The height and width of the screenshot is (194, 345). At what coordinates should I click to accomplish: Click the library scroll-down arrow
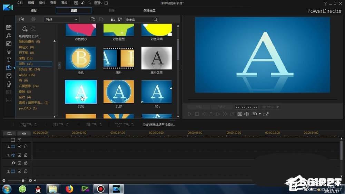point(178,116)
